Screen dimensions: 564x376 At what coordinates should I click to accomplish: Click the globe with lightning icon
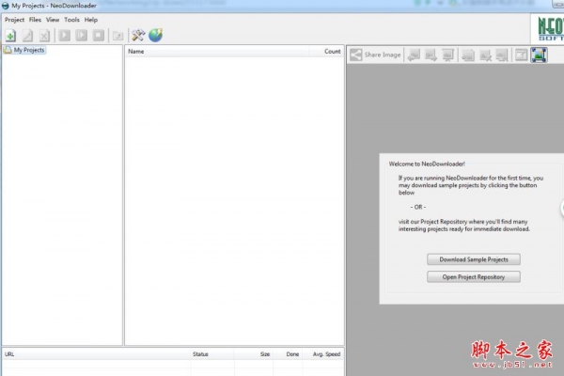156,36
